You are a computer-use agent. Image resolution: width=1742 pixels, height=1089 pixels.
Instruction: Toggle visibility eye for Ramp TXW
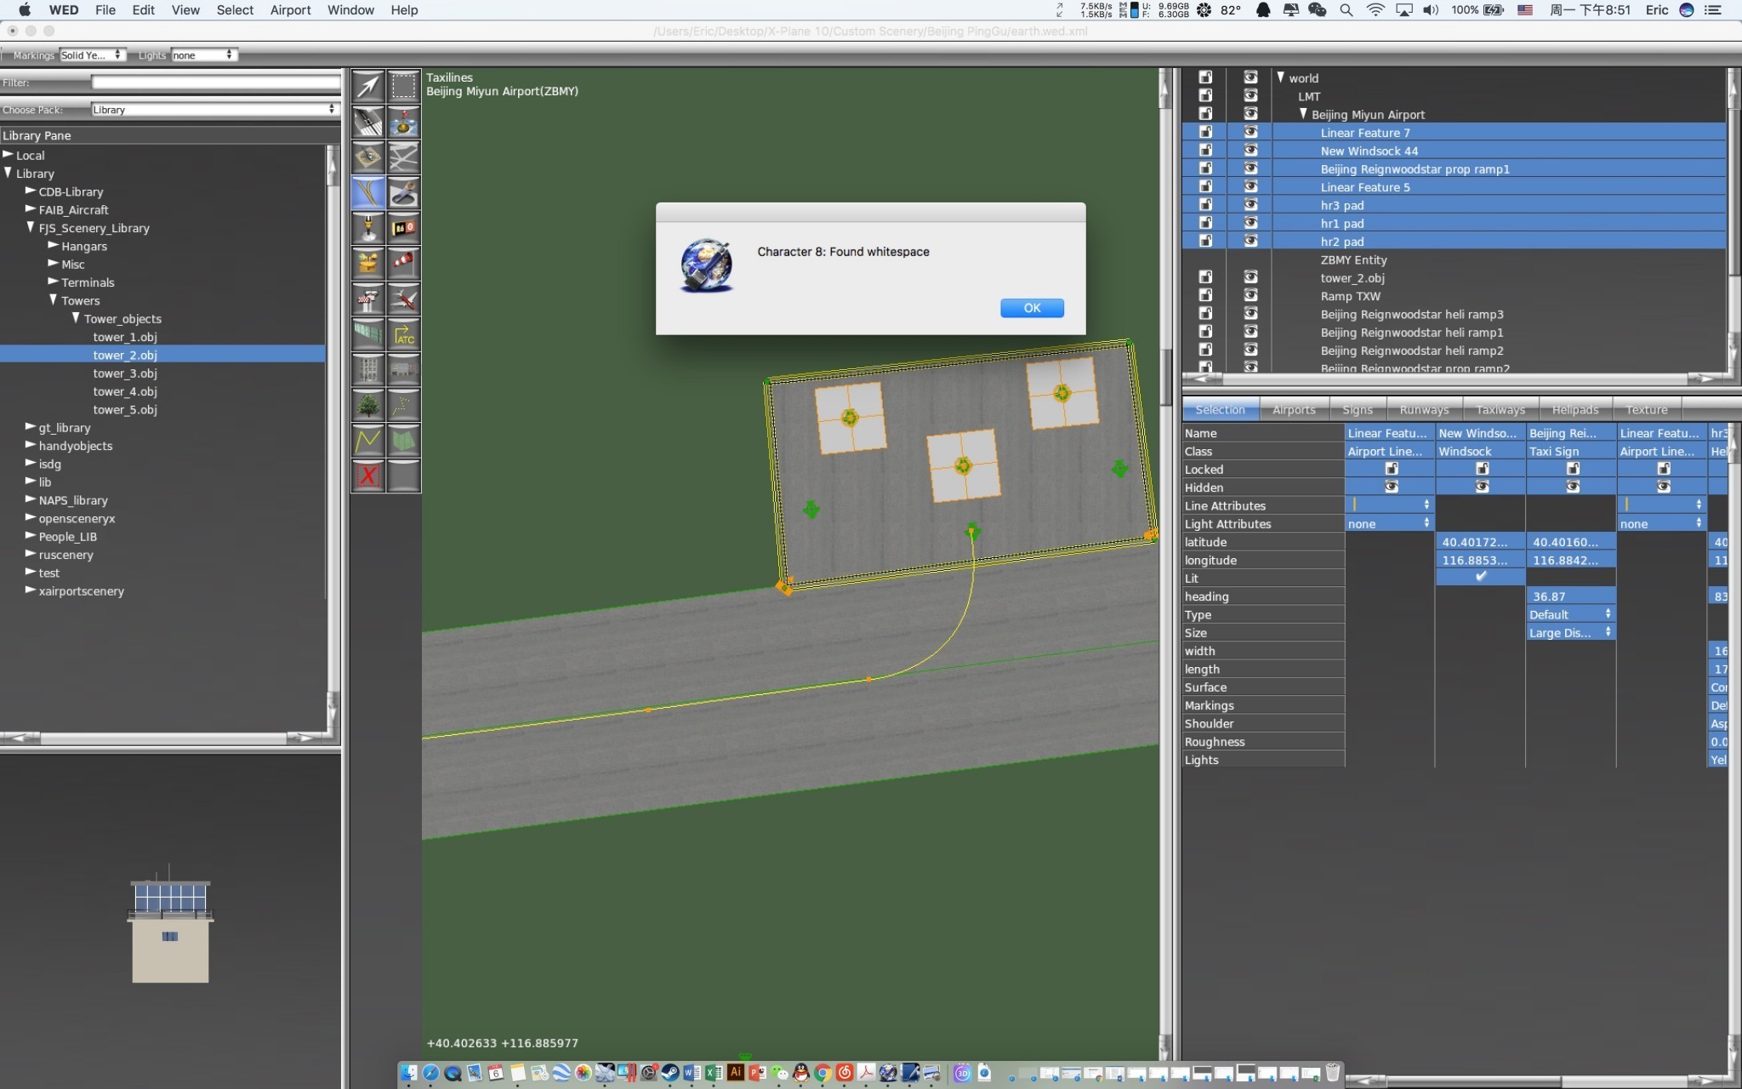[x=1250, y=295]
